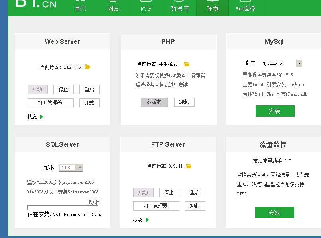Click the Web Server status play arrow
This screenshot has height=238, width=321.
(41, 117)
